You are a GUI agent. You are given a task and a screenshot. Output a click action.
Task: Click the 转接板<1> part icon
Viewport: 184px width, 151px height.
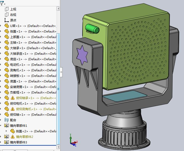tap(7, 76)
